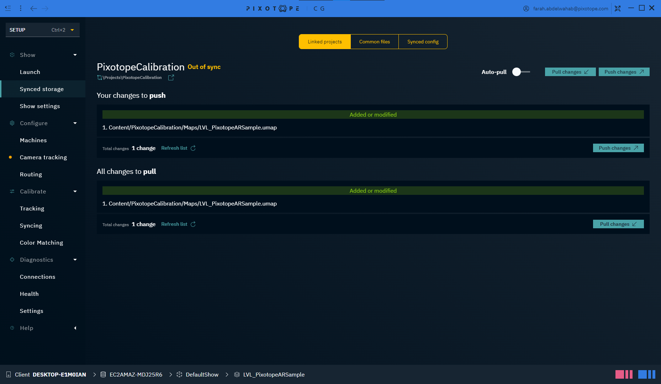Open Tracking calibration page
This screenshot has width=661, height=384.
(x=43, y=208)
